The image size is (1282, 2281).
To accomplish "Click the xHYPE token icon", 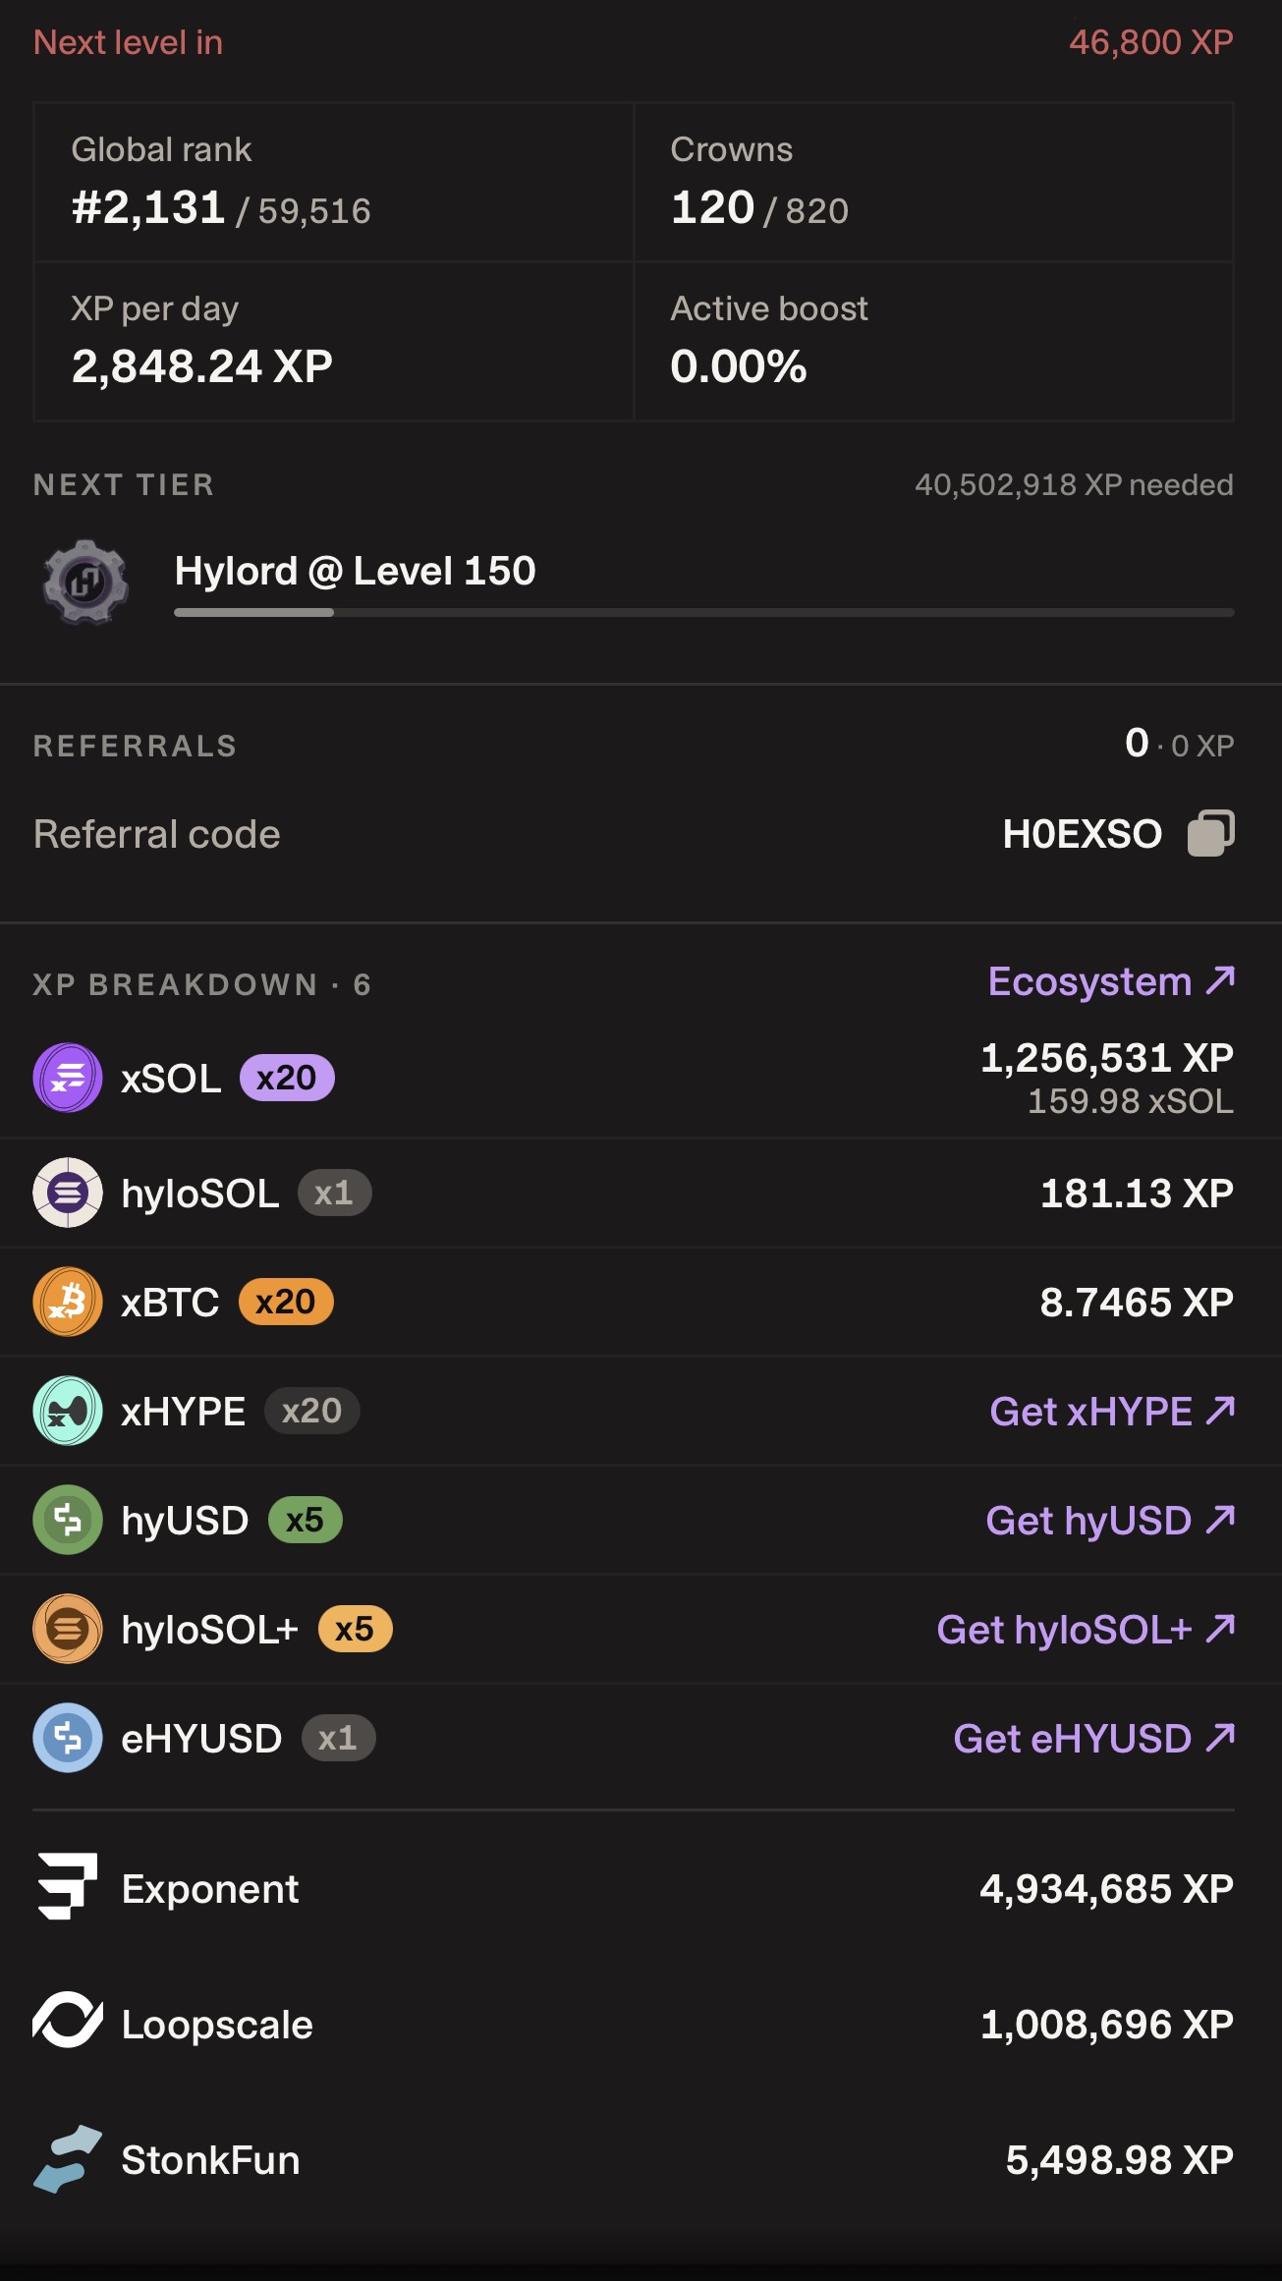I will pos(68,1411).
